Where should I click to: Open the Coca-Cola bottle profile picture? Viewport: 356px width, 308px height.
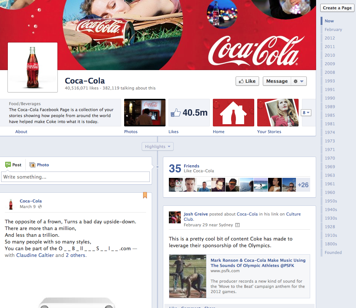point(32,67)
